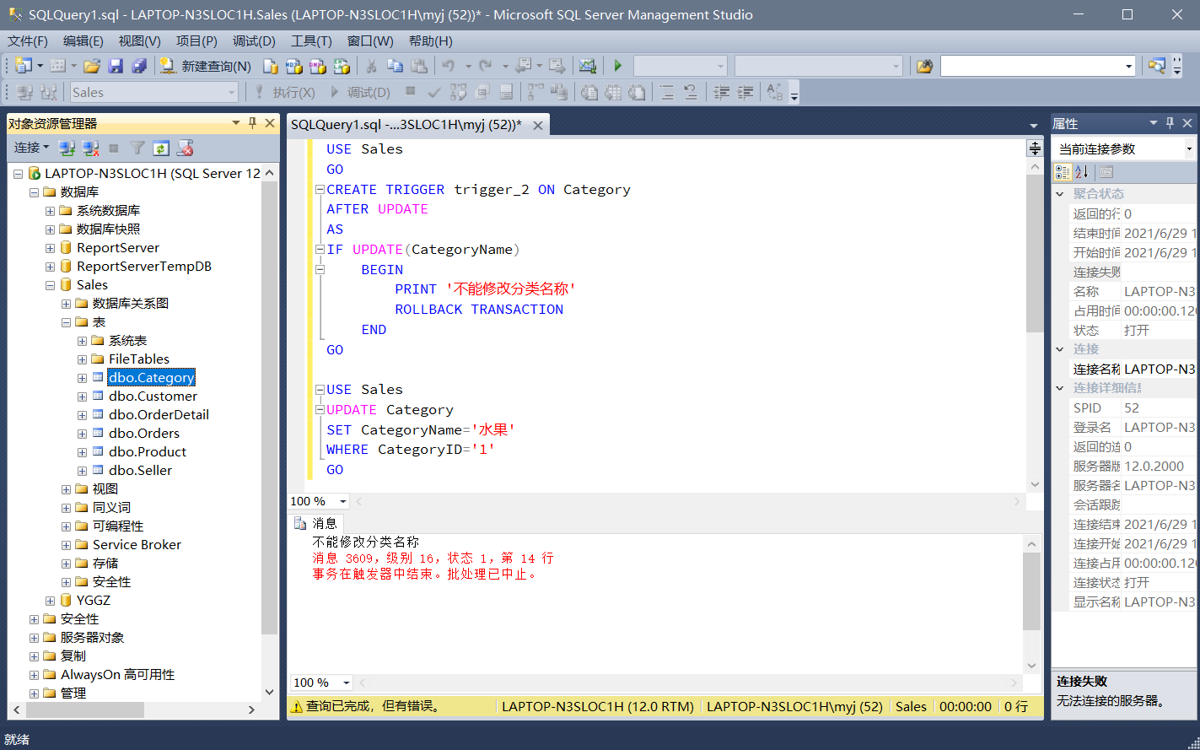Open the 视图(V) menu

tap(140, 41)
